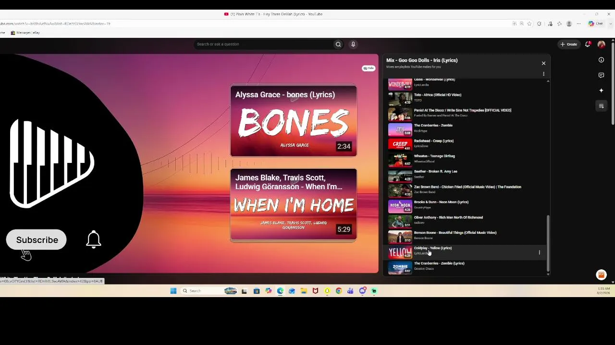This screenshot has height=345, width=615.
Task: Click the Create button
Action: tap(568, 44)
